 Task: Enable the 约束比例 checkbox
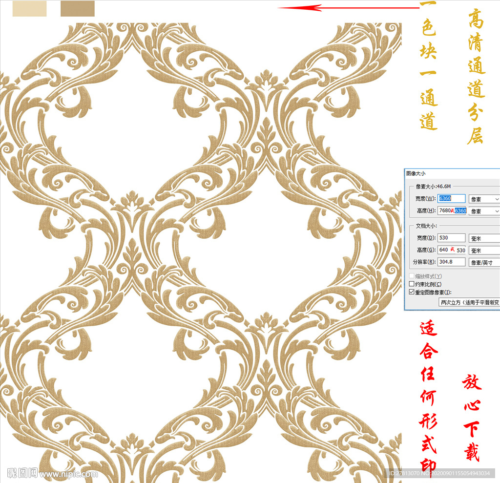click(x=412, y=284)
